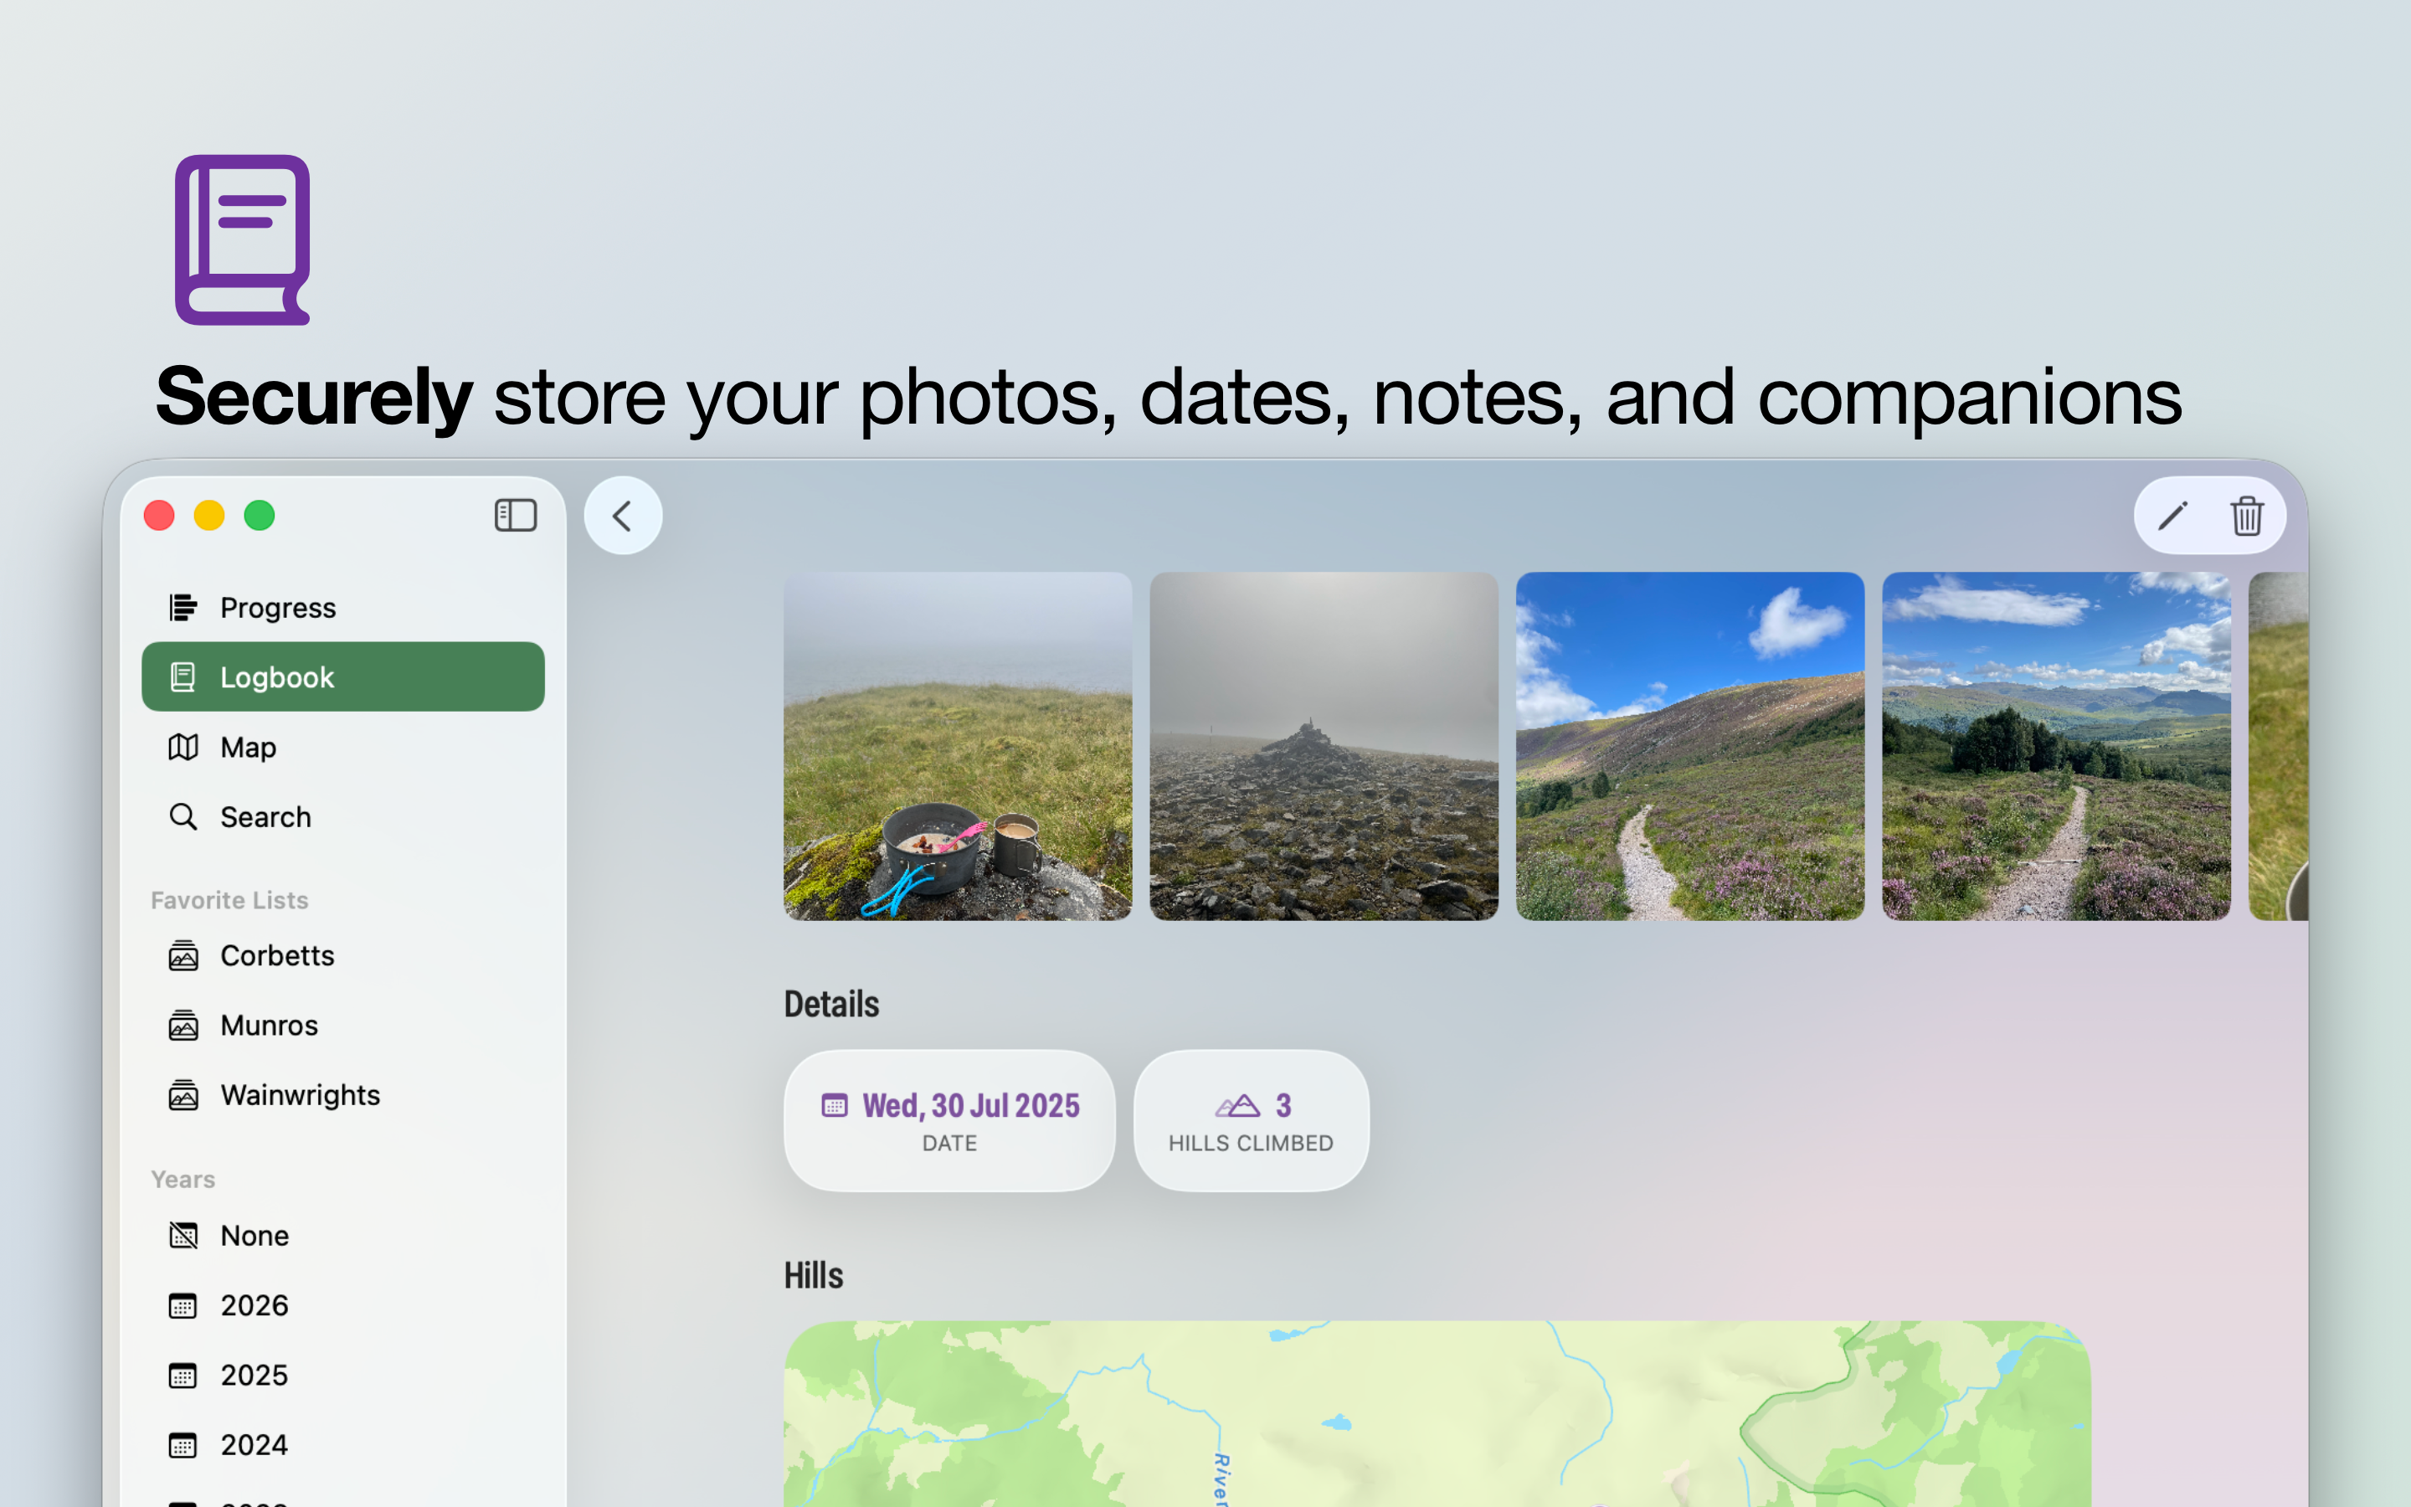Open the Munros favorite list
Screen dimensions: 2411x1507
pyautogui.click(x=342, y=1025)
